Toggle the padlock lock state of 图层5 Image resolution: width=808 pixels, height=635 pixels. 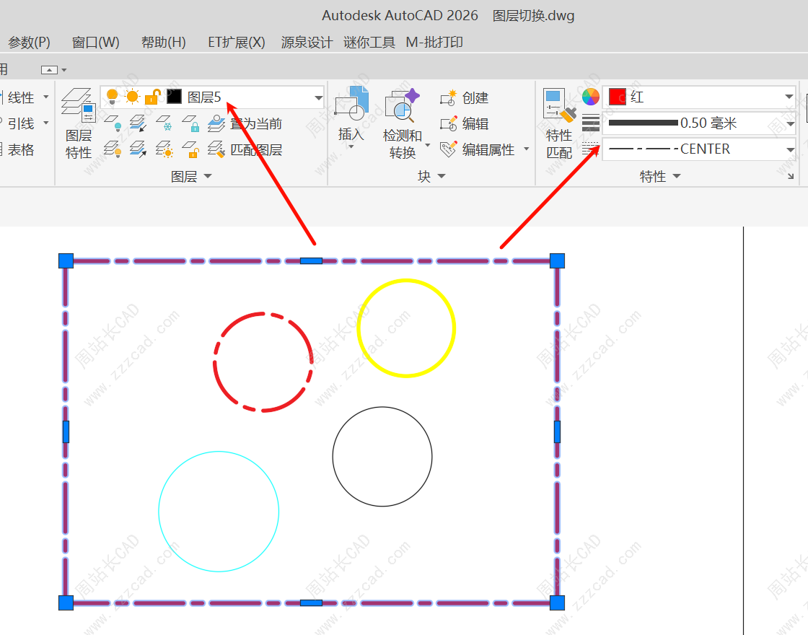(152, 97)
